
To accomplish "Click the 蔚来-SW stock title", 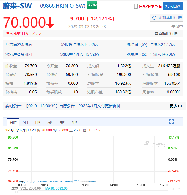I will tap(17, 6).
